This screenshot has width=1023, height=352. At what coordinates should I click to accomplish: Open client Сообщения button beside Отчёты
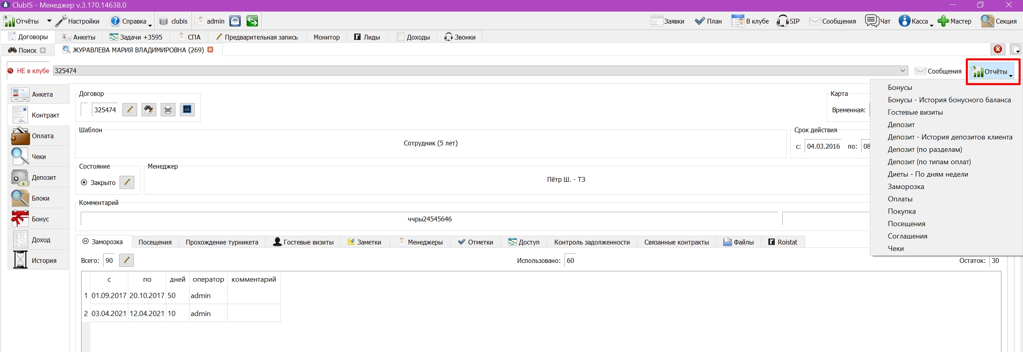pos(938,71)
